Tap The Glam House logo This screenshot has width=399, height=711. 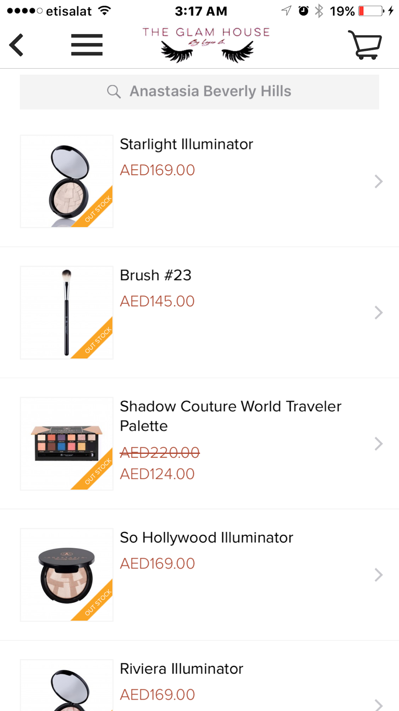pos(206,45)
